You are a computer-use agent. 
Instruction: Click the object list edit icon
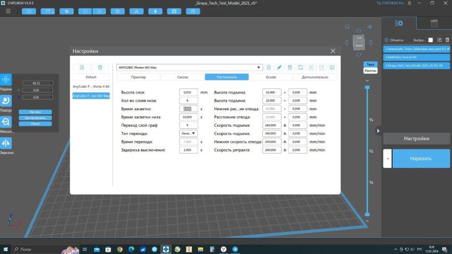[x=440, y=40]
